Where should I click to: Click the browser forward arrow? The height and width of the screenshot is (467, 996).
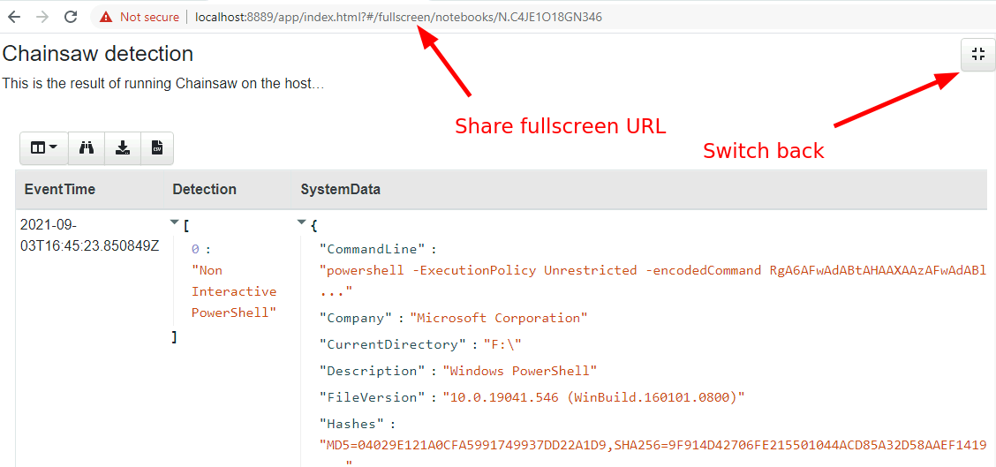click(x=41, y=17)
